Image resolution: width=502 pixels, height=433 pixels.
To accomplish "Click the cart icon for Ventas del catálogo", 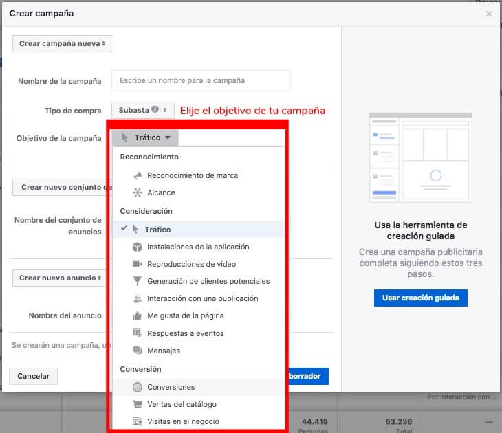I will (x=137, y=404).
